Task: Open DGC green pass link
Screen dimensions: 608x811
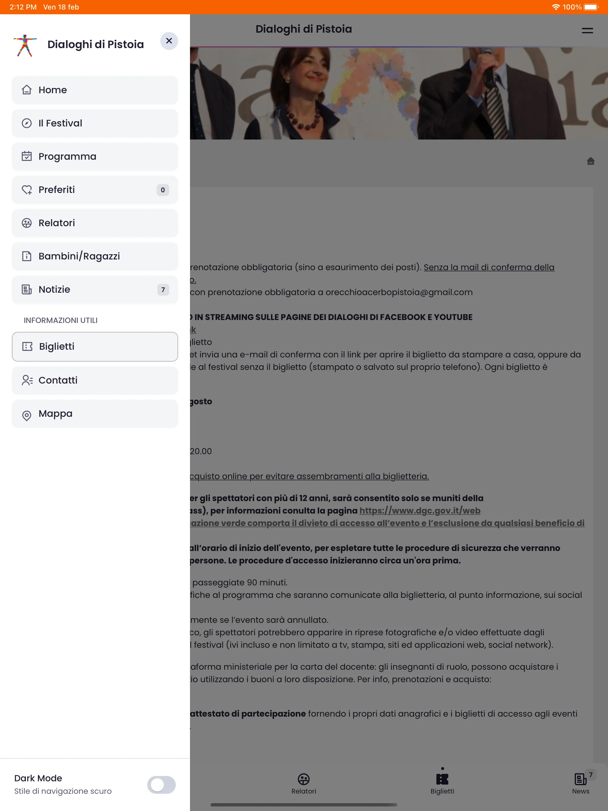Action: 419,510
